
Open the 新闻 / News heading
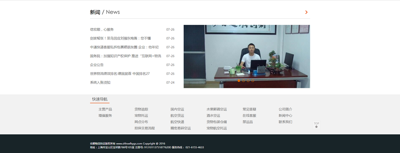pos(105,12)
